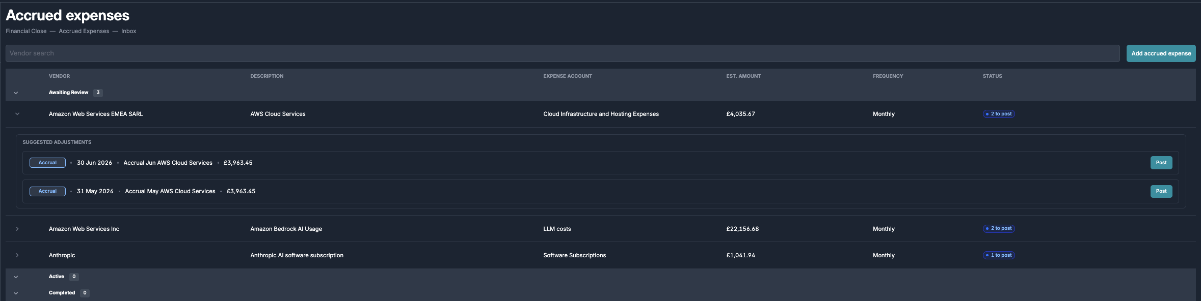Post the 30 Jun 2026 accrual
The image size is (1201, 301).
(x=1161, y=163)
